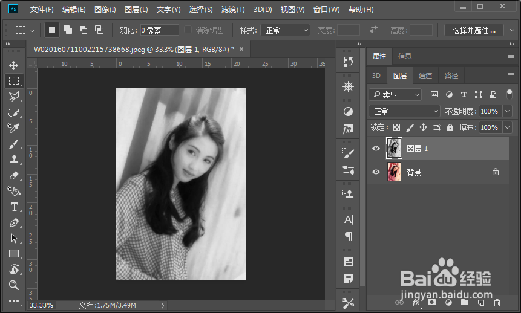521x313 pixels.
Task: Select the Horizontal Type tool
Action: pos(14,207)
